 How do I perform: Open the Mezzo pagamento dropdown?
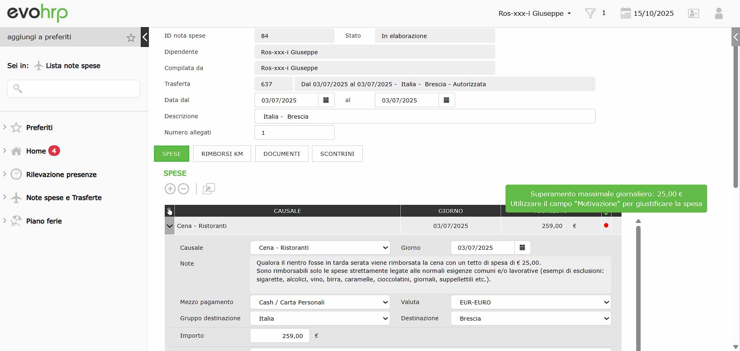pos(320,302)
